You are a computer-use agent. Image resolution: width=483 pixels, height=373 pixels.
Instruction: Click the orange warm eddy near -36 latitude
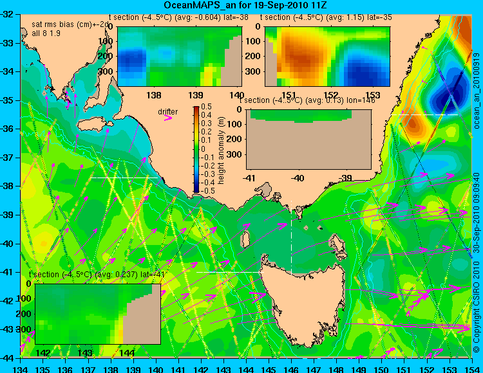pos(413,125)
